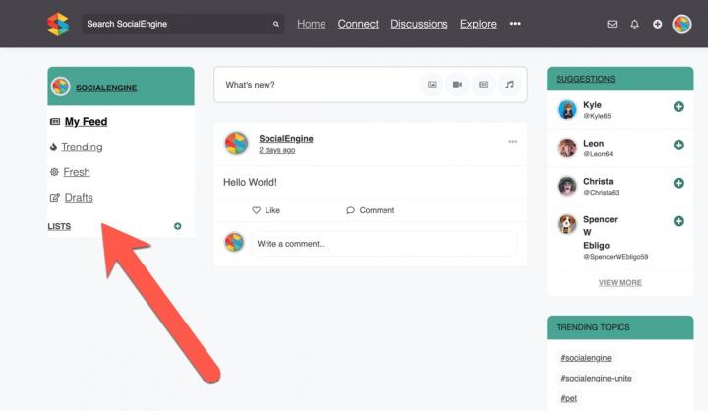
Task: Click Spencer W Ebligo's profile avatar
Action: point(567,224)
